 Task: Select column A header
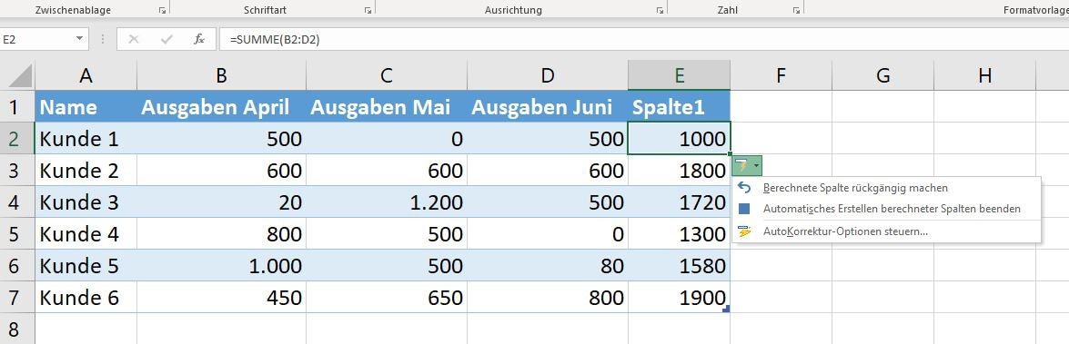86,75
